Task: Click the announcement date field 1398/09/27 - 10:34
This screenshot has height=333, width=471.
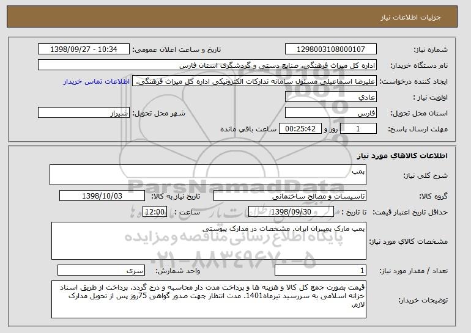Action: (84, 49)
